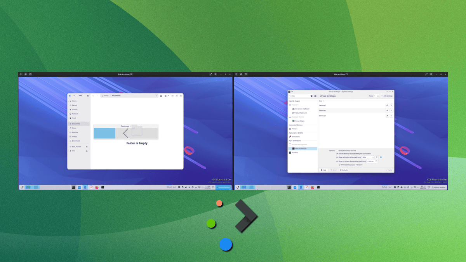Open Screen Edges settings in the sidebar

point(299,121)
